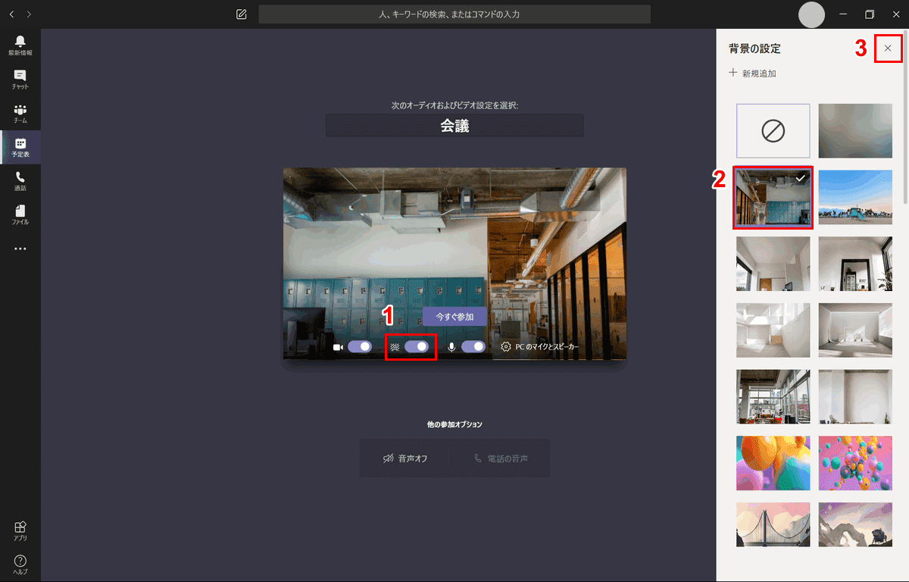The width and height of the screenshot is (909, 582).
Task: Go back with the left arrow
Action: point(11,14)
